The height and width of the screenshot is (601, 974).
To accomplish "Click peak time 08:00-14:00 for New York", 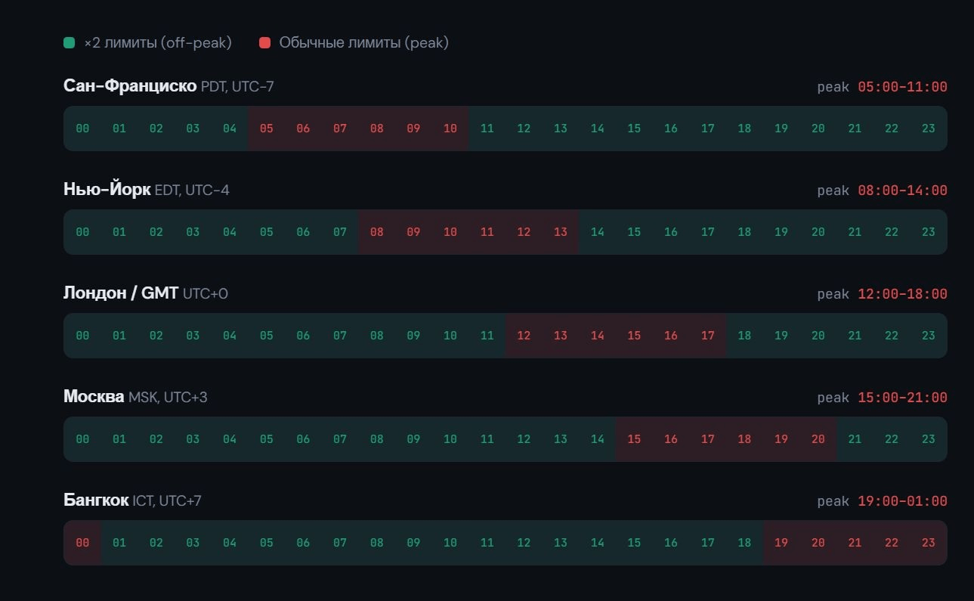I will 901,191.
